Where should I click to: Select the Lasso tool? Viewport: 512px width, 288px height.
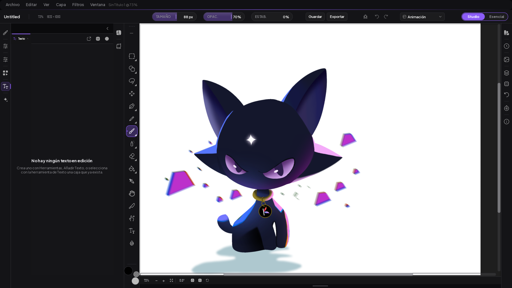coord(132,81)
